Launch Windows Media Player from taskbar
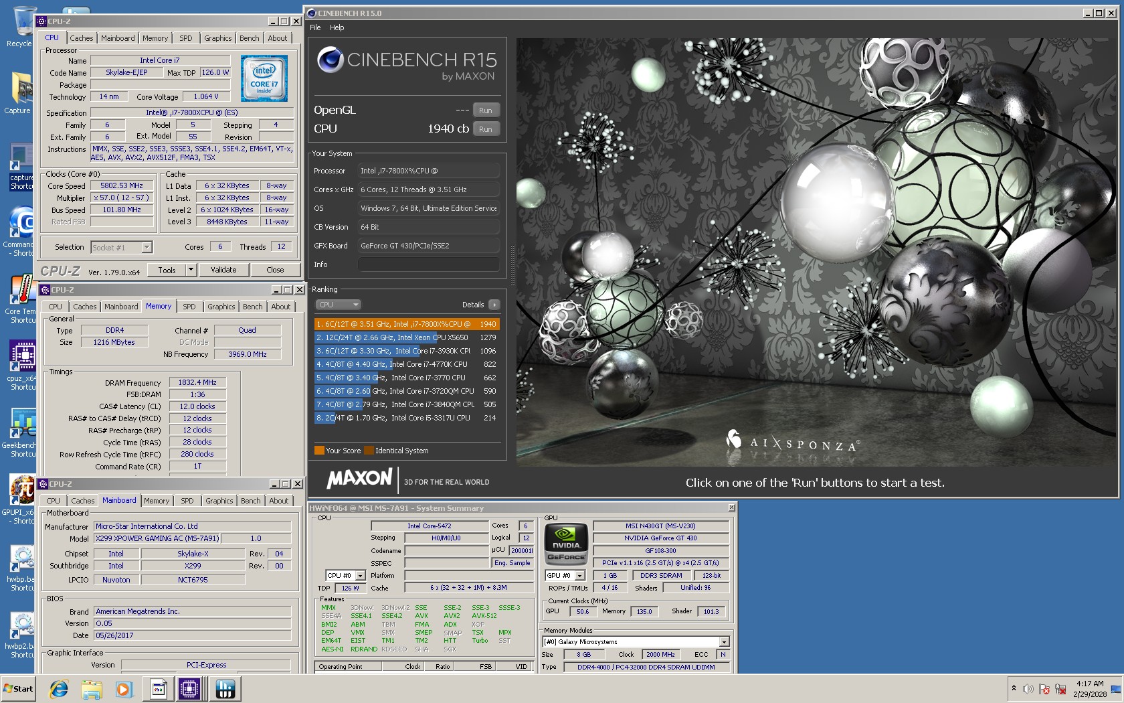 (x=123, y=689)
